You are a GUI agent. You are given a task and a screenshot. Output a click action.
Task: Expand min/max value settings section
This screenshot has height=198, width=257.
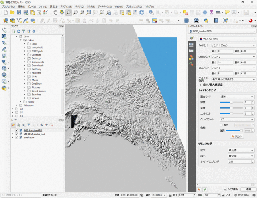(x=200, y=85)
